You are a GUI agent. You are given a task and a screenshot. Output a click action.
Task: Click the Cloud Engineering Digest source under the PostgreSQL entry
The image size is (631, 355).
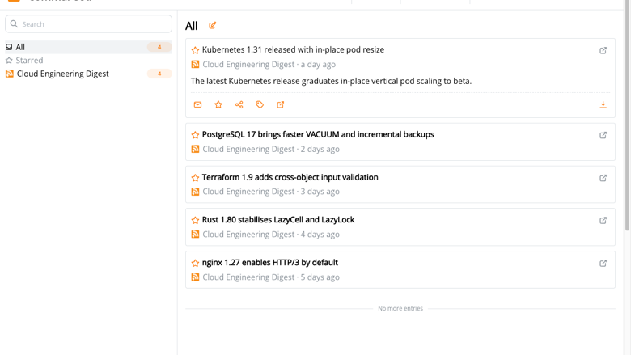coord(248,149)
